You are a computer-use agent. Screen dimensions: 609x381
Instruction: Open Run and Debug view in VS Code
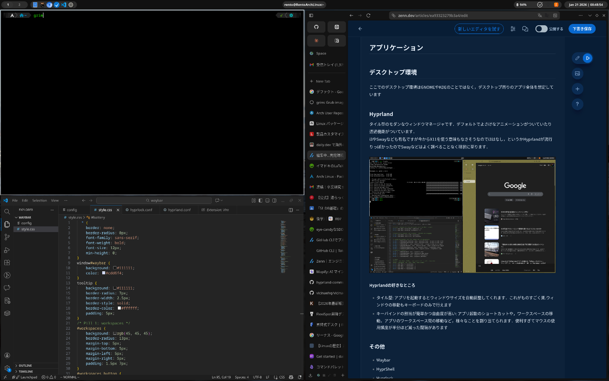(x=7, y=250)
